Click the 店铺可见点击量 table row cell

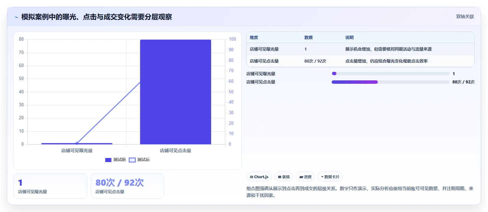[x=264, y=61]
